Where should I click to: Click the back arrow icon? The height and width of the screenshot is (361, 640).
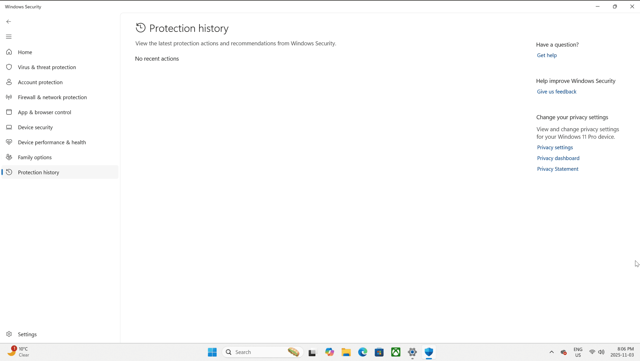9,22
